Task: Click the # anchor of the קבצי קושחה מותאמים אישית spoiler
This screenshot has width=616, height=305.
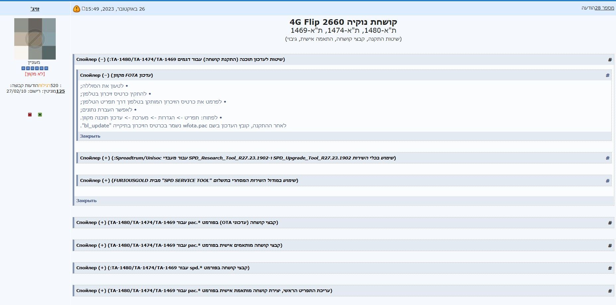Action: (610, 246)
